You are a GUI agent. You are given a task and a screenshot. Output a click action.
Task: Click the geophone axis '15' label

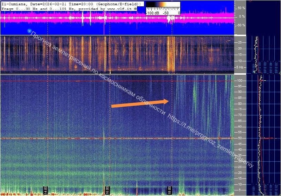pos(240,55)
